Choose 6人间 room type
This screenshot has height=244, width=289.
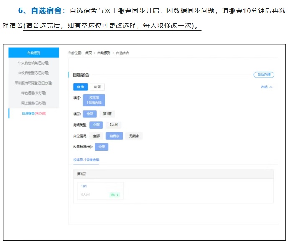point(113,125)
